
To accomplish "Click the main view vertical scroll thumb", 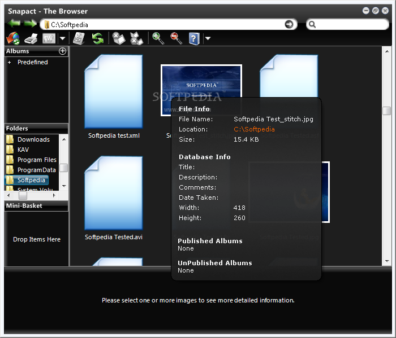I will pyautogui.click(x=387, y=111).
